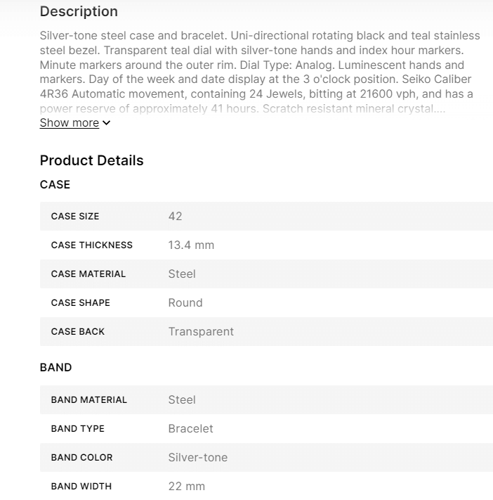The width and height of the screenshot is (493, 500).
Task: Click the BAND WIDTH label
Action: pyautogui.click(x=81, y=487)
